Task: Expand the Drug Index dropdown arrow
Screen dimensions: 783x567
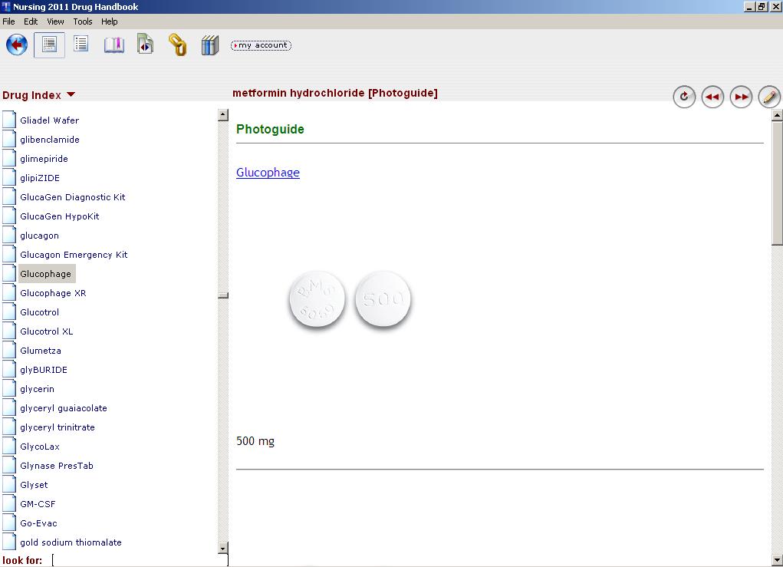Action: [x=71, y=95]
